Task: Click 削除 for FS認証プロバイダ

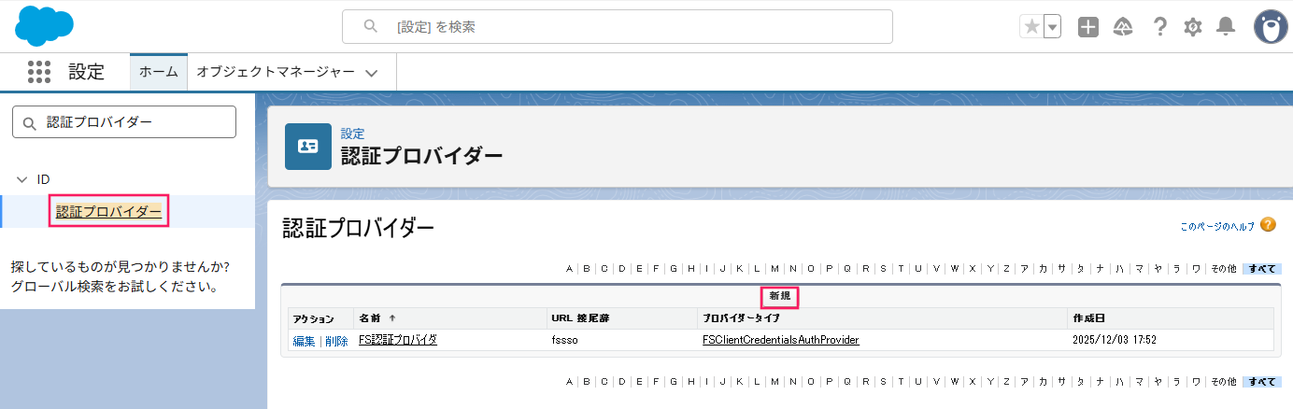Action: tap(336, 341)
